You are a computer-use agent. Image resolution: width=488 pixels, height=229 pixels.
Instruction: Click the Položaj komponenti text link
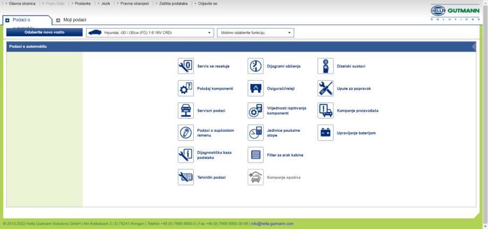pyautogui.click(x=215, y=89)
